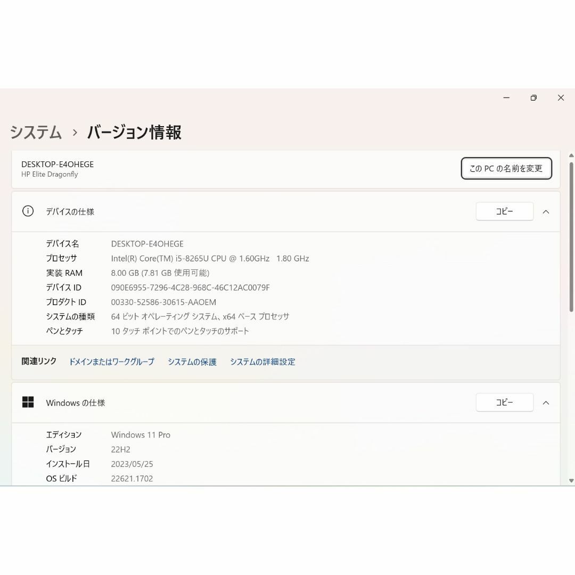Minimize the settings window
This screenshot has width=575, height=575.
[506, 98]
